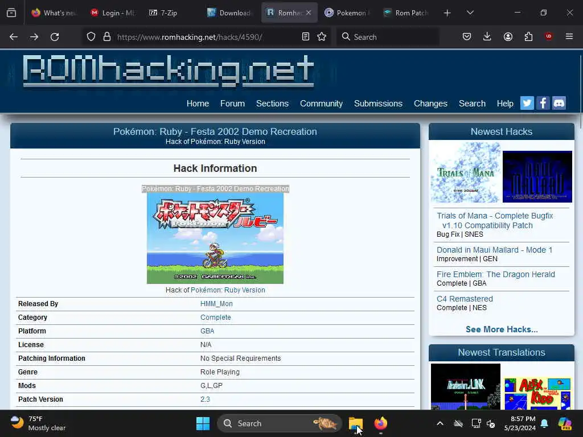This screenshot has width=583, height=437.
Task: Open ROMhacking Facebook icon
Action: click(x=543, y=103)
